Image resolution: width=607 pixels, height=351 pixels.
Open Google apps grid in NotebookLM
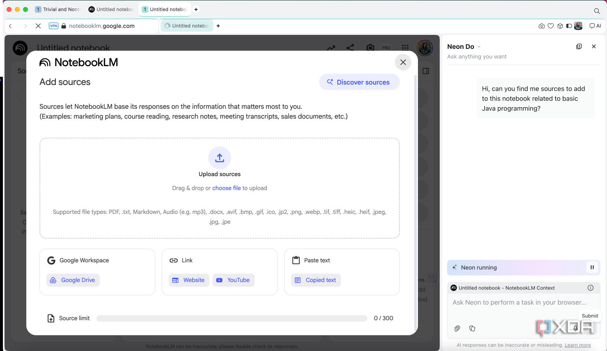(405, 48)
